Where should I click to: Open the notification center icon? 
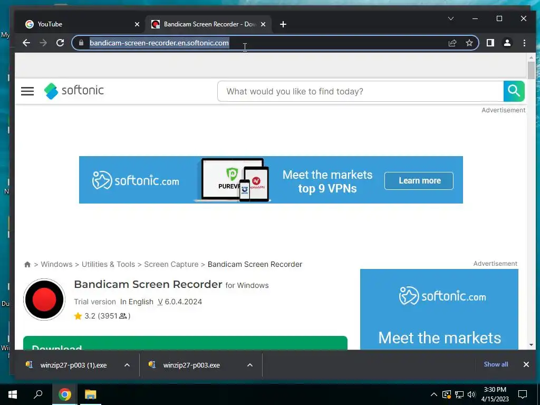point(523,394)
